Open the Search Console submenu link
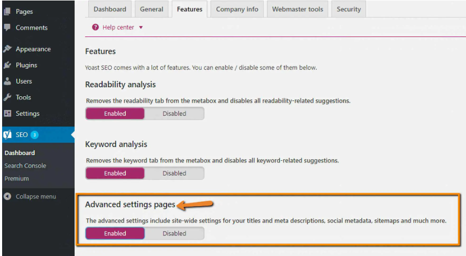The image size is (466, 256). click(x=25, y=166)
